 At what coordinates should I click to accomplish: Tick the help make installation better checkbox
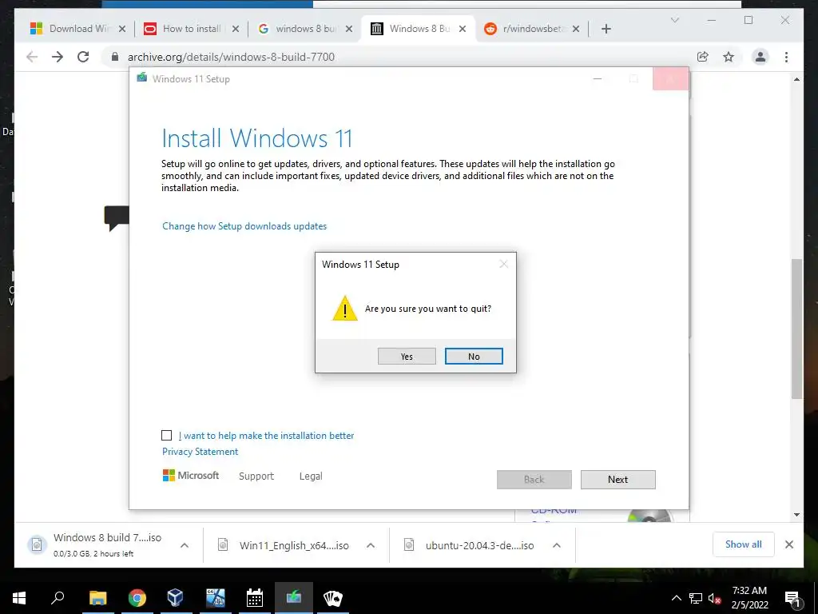(166, 436)
